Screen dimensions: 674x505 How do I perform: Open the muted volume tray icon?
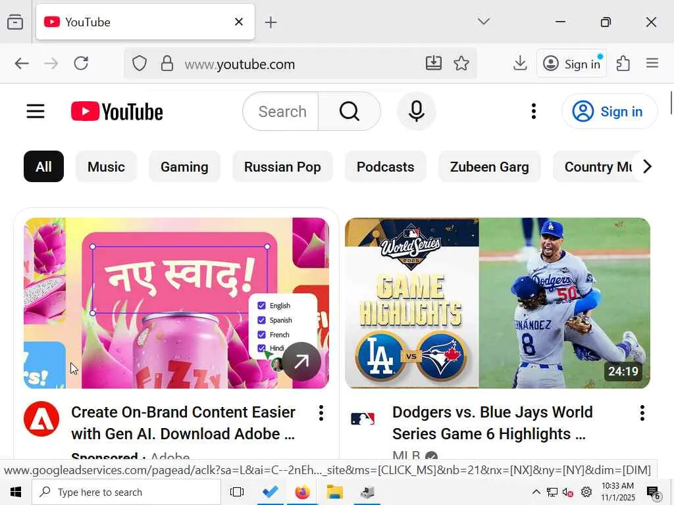pos(568,492)
